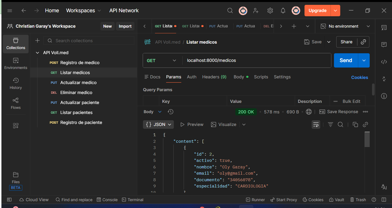This screenshot has height=208, width=392.
Task: Copy the response body with copy icon
Action: (355, 125)
